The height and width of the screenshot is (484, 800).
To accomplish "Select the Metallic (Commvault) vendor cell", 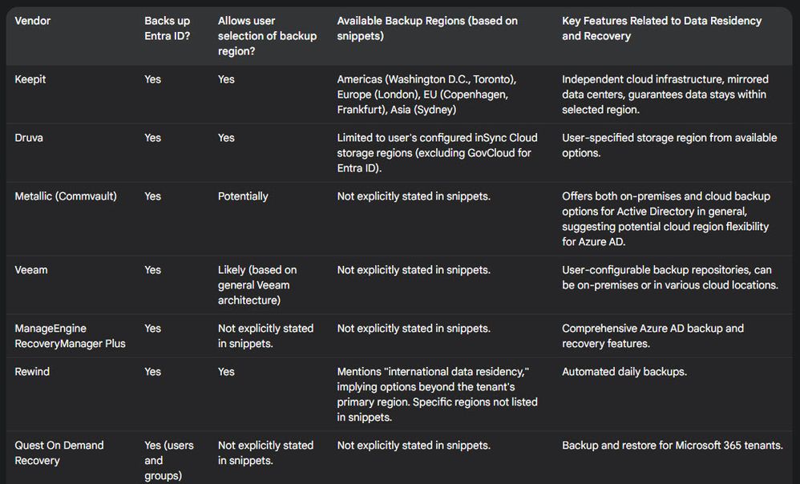I will tap(66, 196).
